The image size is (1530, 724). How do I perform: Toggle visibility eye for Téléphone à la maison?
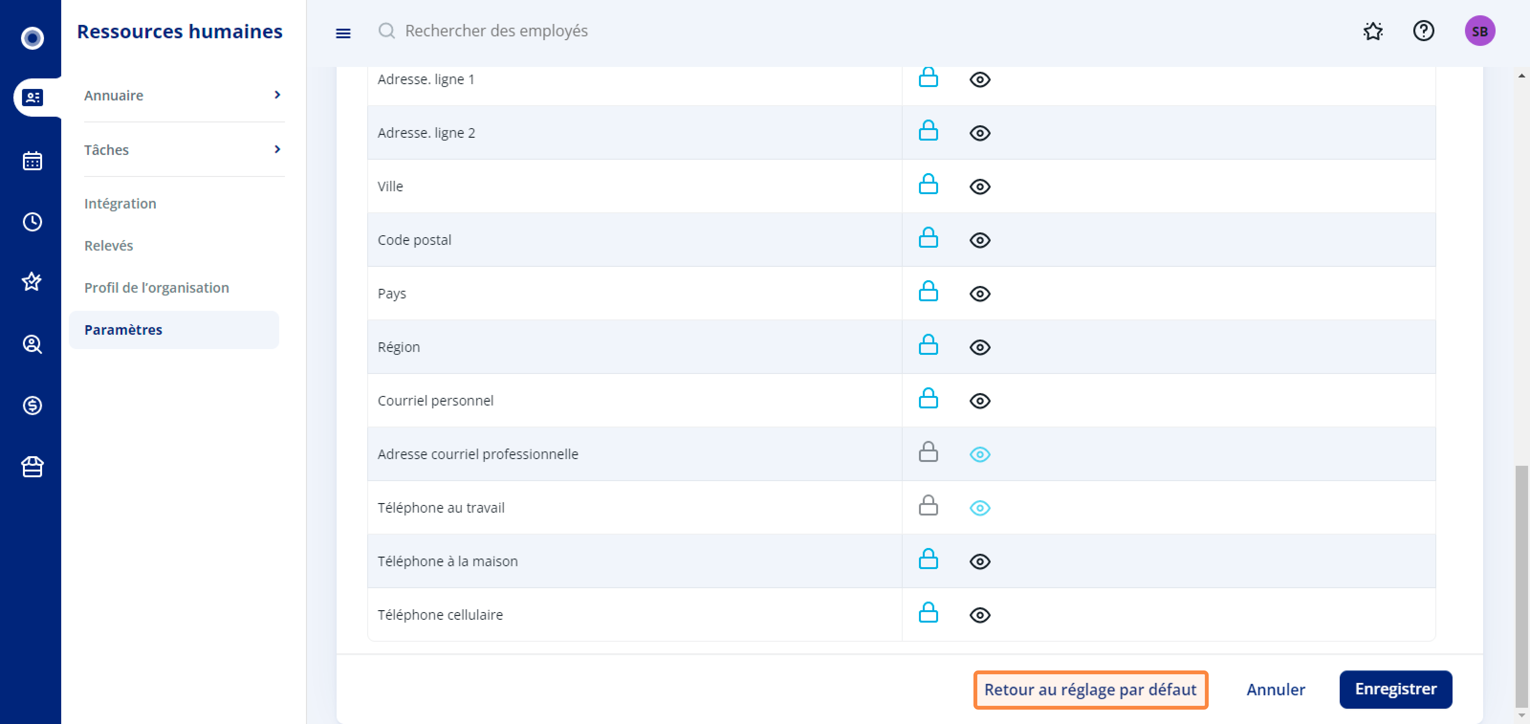[979, 561]
